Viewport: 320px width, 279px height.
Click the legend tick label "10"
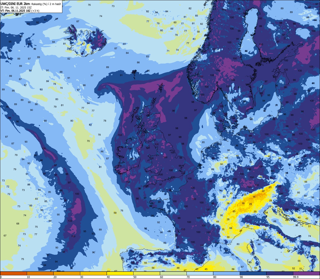tap(28, 277)
